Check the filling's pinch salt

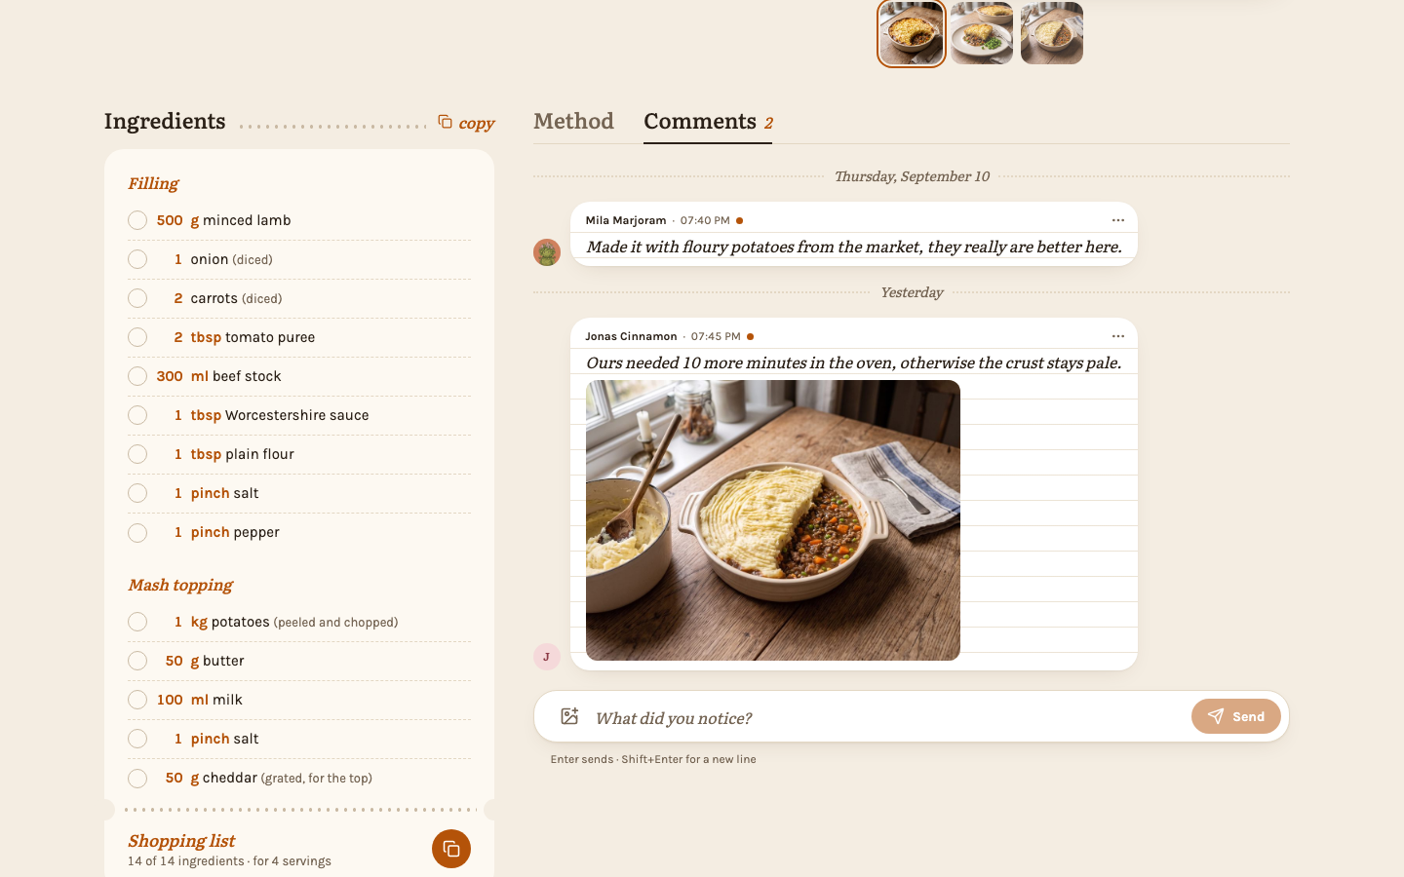point(137,493)
